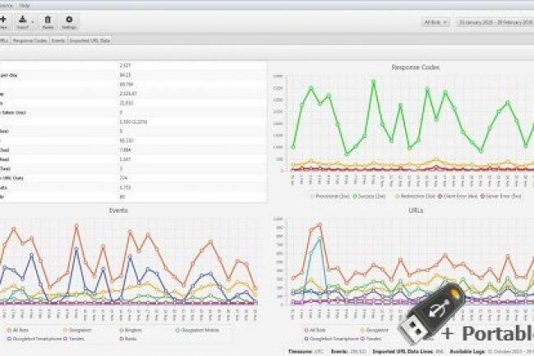This screenshot has width=534, height=356.
Task: Switch to the Events tab
Action: (58, 39)
